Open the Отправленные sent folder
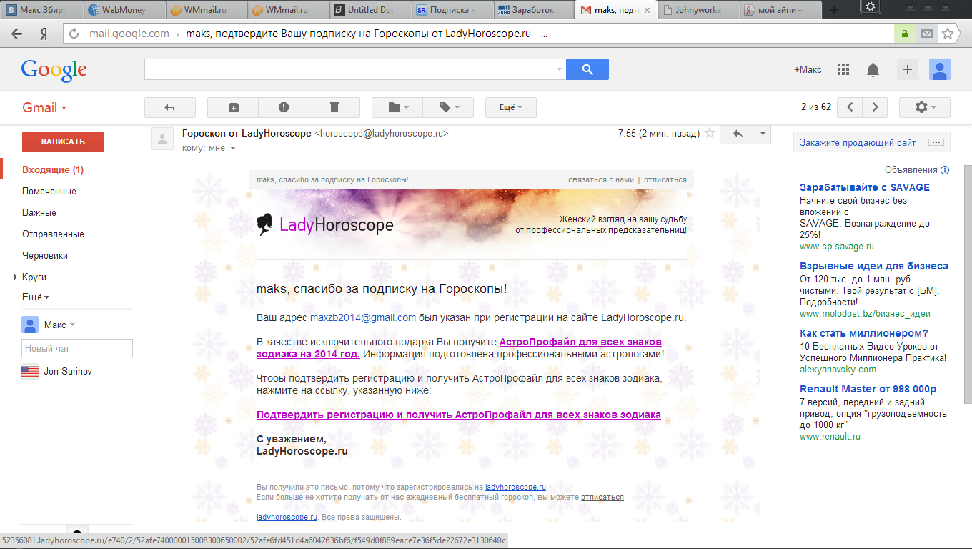This screenshot has height=549, width=972. click(x=53, y=234)
